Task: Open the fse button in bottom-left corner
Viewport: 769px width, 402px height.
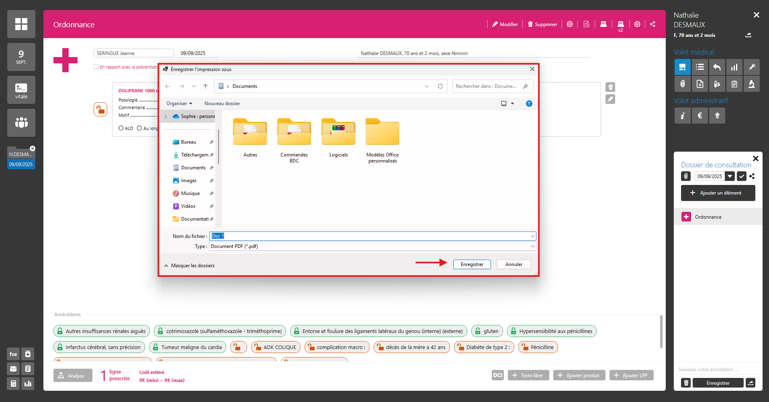Action: coord(13,354)
